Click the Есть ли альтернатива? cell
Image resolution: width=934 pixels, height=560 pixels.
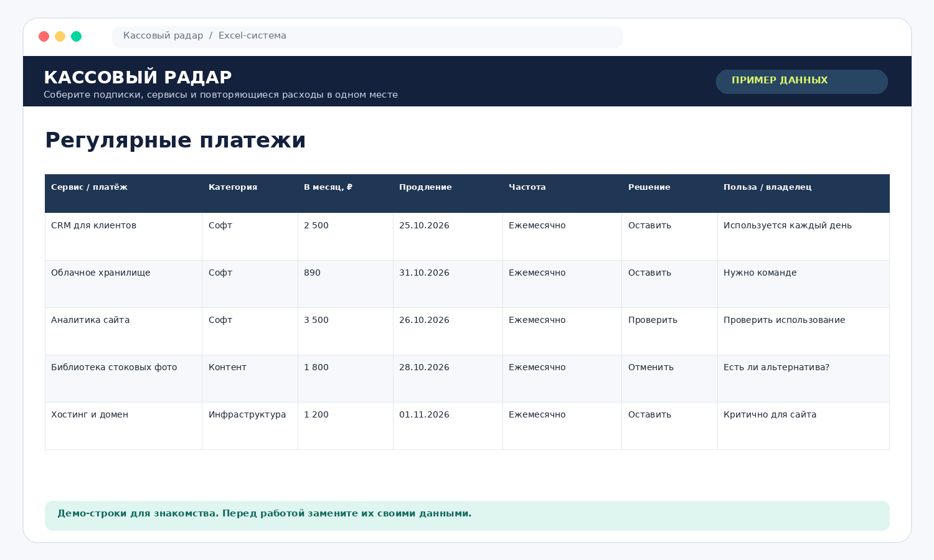pyautogui.click(x=803, y=378)
